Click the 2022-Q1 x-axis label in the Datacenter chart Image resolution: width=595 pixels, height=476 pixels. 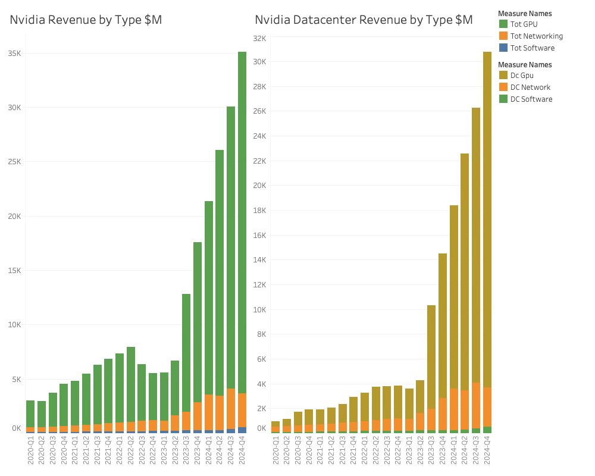365,450
